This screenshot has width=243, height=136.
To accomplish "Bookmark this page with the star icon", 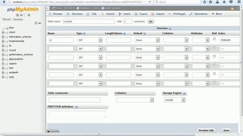I will point(205,2).
